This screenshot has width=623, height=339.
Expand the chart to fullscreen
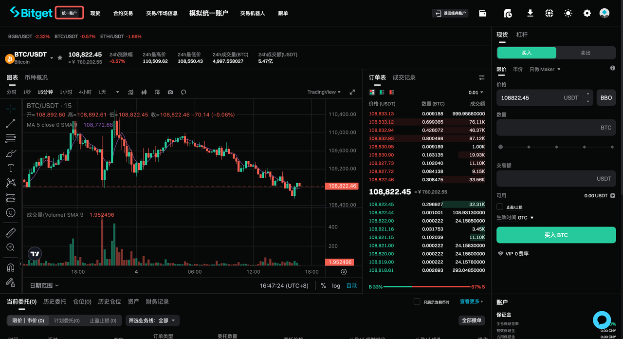click(352, 92)
